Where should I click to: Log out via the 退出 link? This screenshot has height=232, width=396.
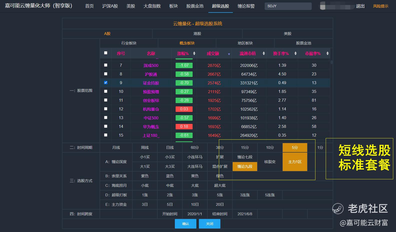click(360, 6)
